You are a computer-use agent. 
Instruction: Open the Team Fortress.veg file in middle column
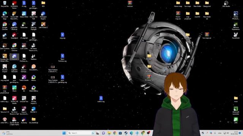point(62,58)
